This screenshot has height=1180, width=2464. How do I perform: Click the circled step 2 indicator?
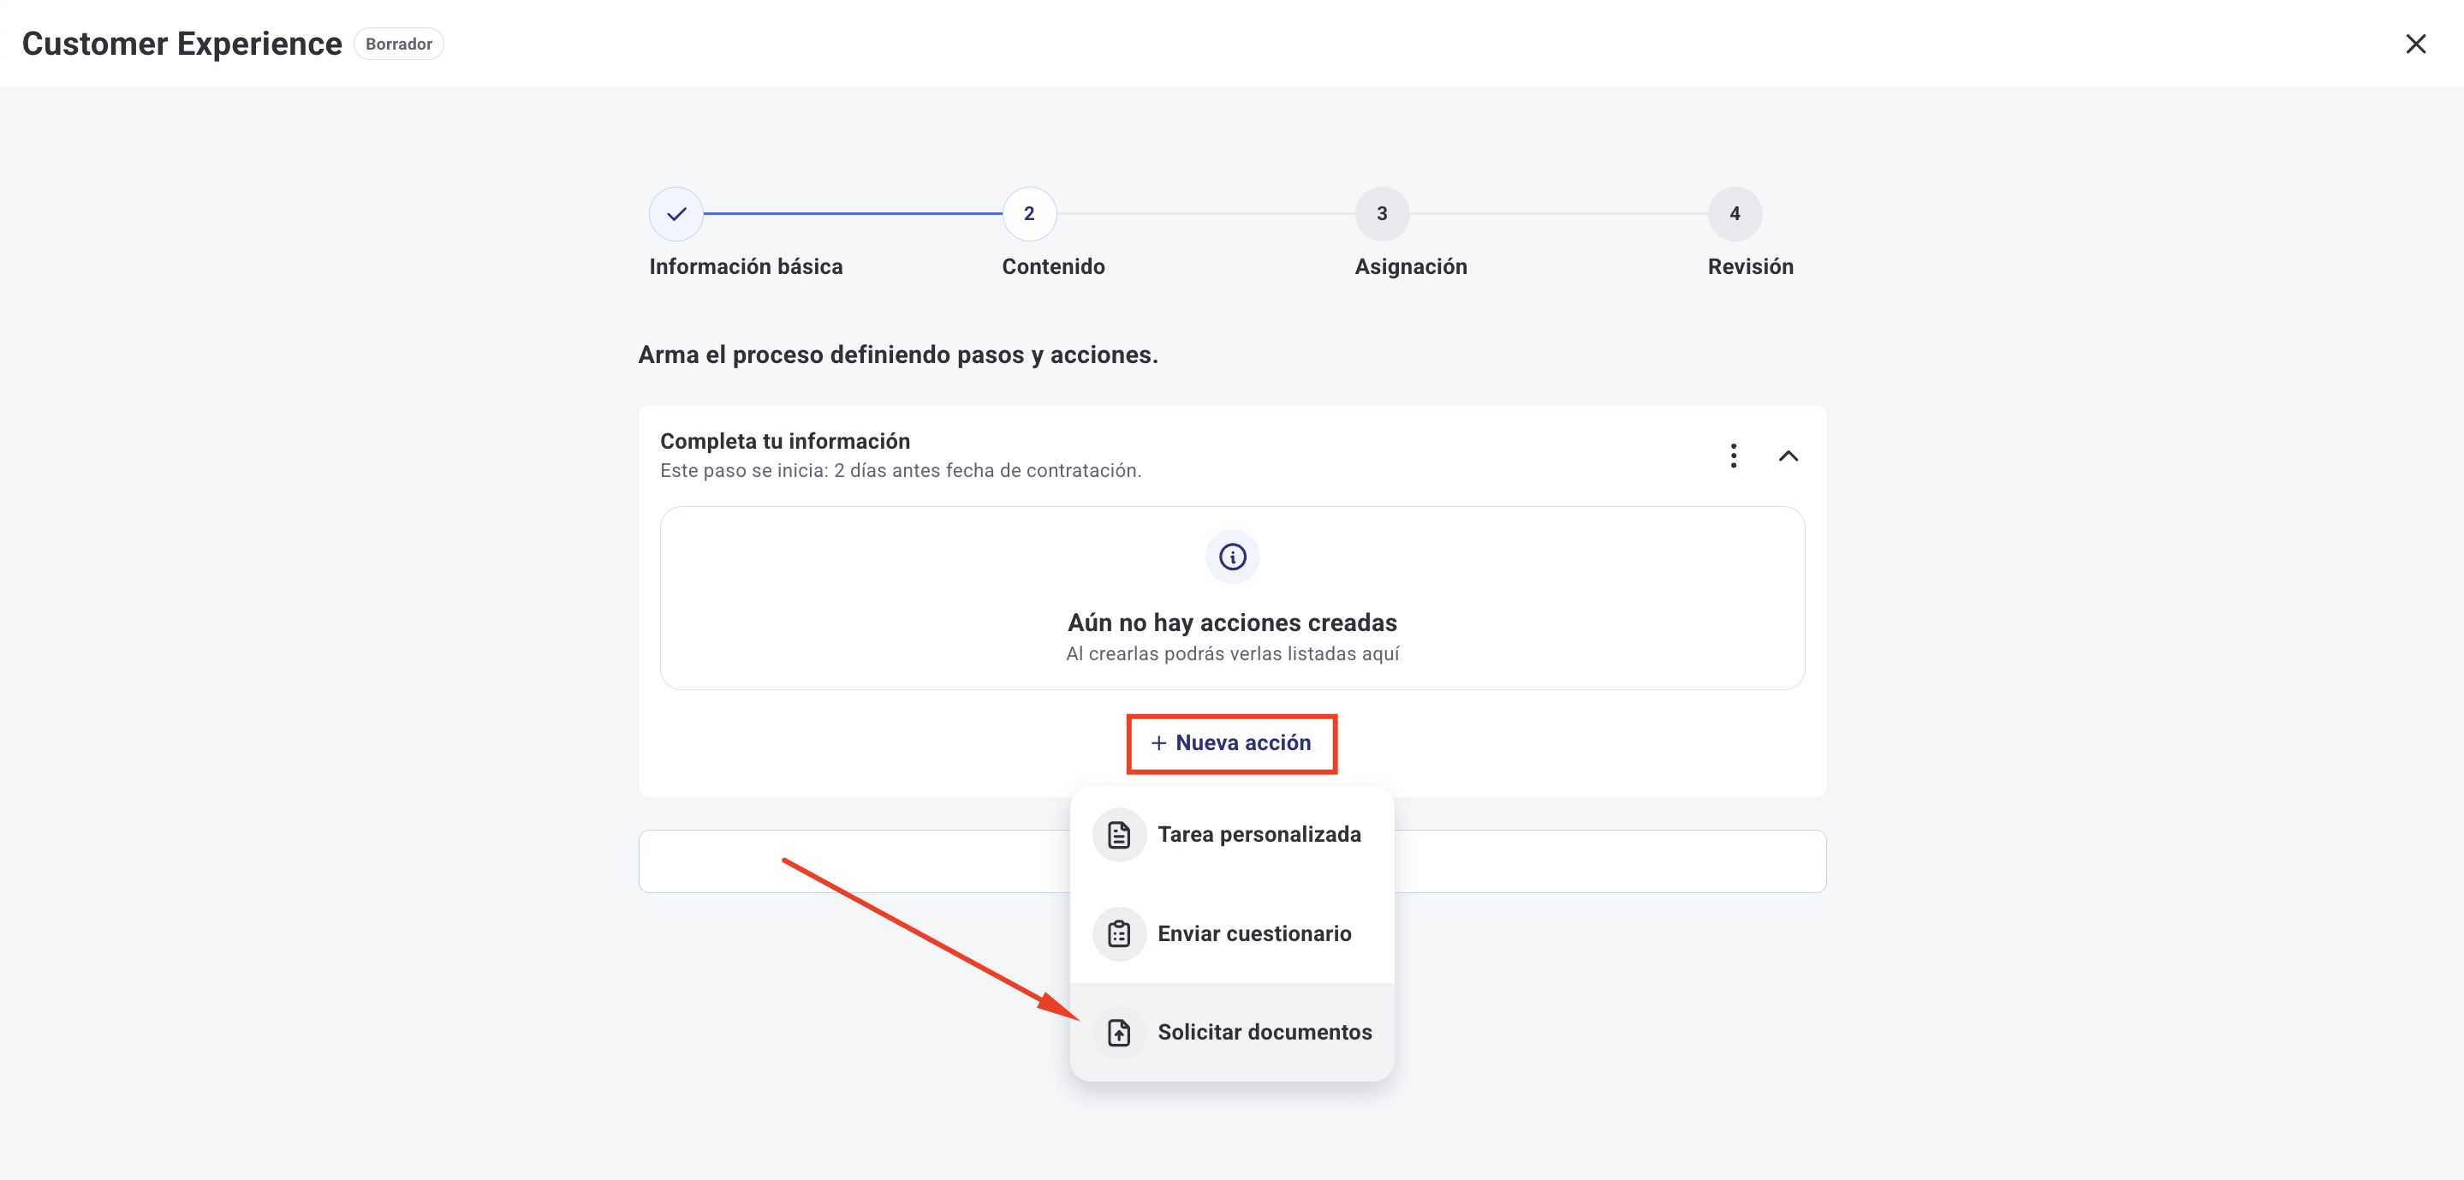pyautogui.click(x=1028, y=214)
